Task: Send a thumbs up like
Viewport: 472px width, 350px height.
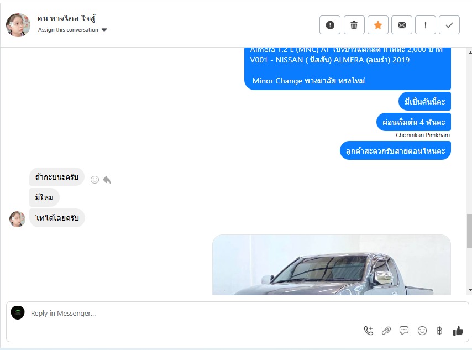Action: click(x=458, y=331)
